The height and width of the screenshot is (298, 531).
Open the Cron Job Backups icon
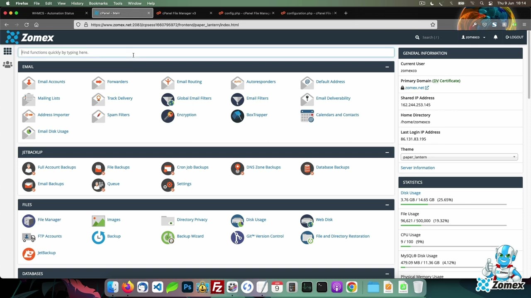168,168
